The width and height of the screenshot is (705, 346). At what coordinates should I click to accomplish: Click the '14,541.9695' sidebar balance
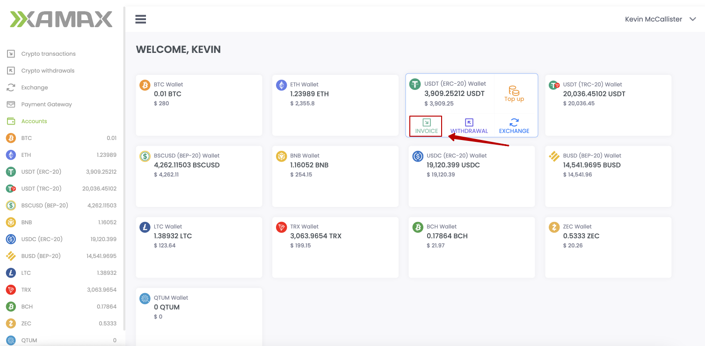[x=102, y=256]
